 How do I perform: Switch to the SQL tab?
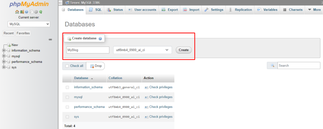pyautogui.click(x=95, y=10)
